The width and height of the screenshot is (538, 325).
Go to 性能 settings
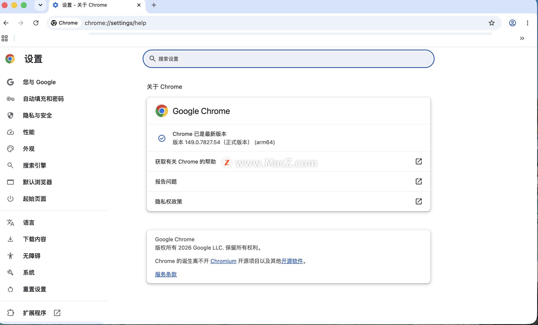pyautogui.click(x=29, y=132)
